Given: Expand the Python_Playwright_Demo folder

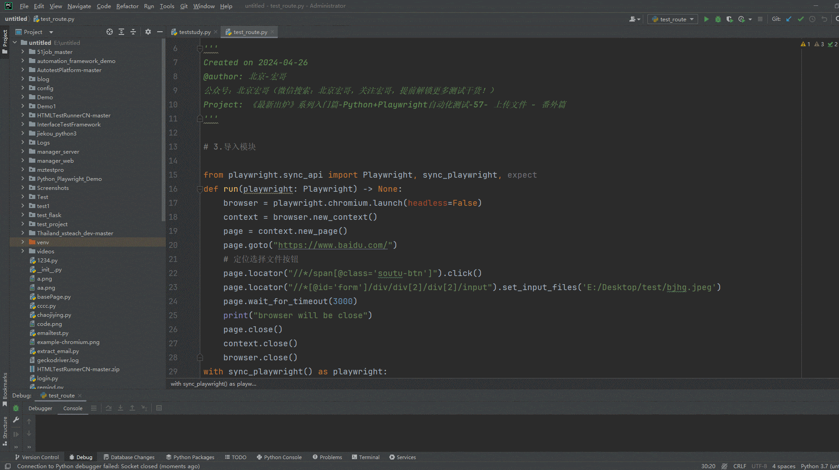Looking at the screenshot, I should [x=23, y=179].
